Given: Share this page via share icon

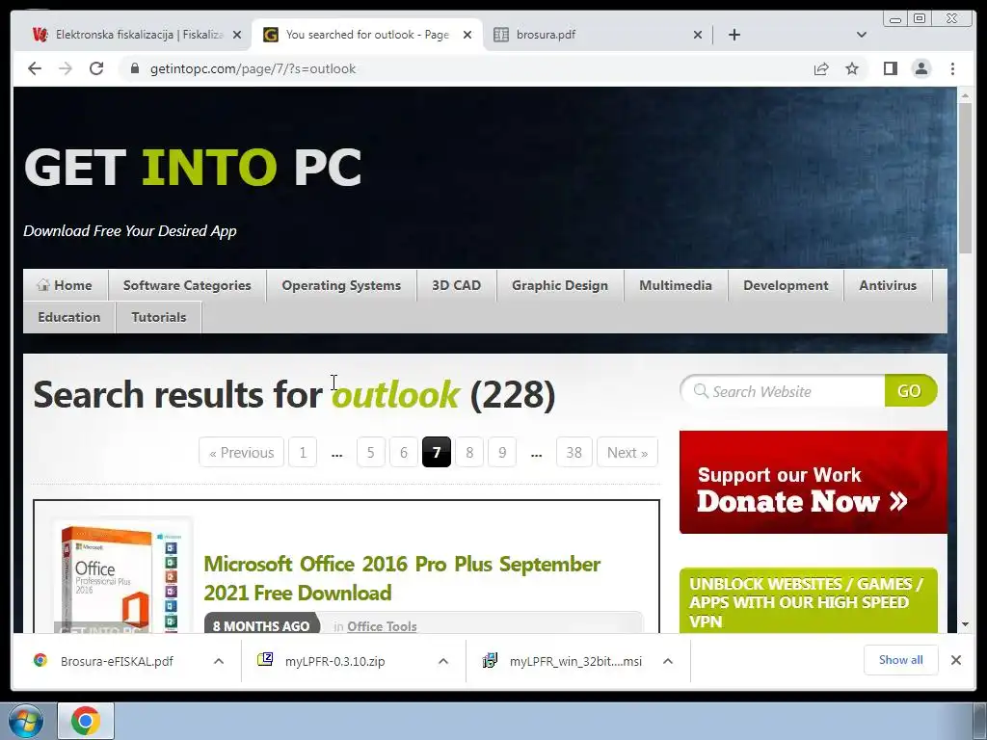Looking at the screenshot, I should (x=821, y=68).
